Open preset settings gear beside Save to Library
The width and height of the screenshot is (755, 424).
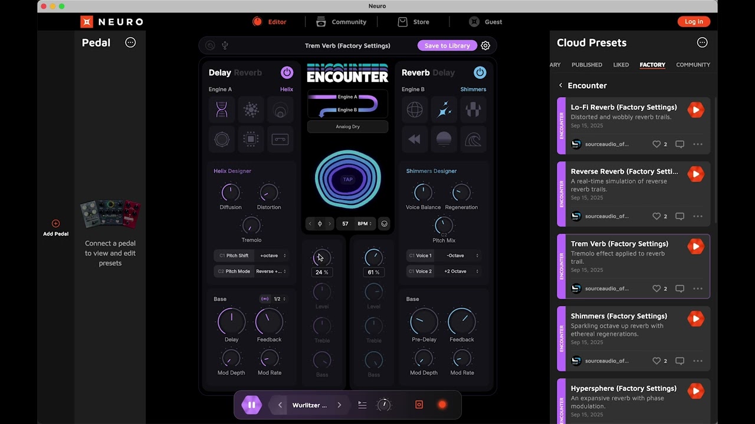pos(485,45)
